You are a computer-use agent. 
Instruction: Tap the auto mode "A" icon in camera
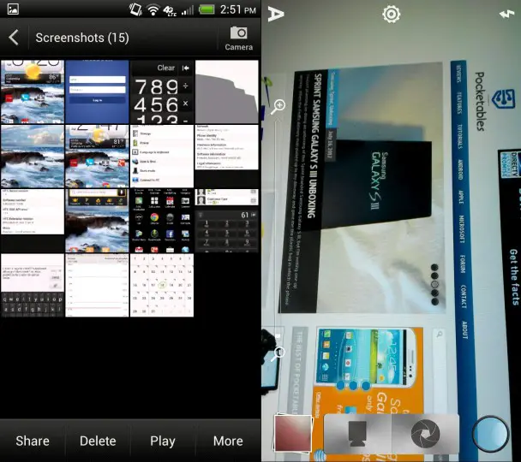(276, 15)
